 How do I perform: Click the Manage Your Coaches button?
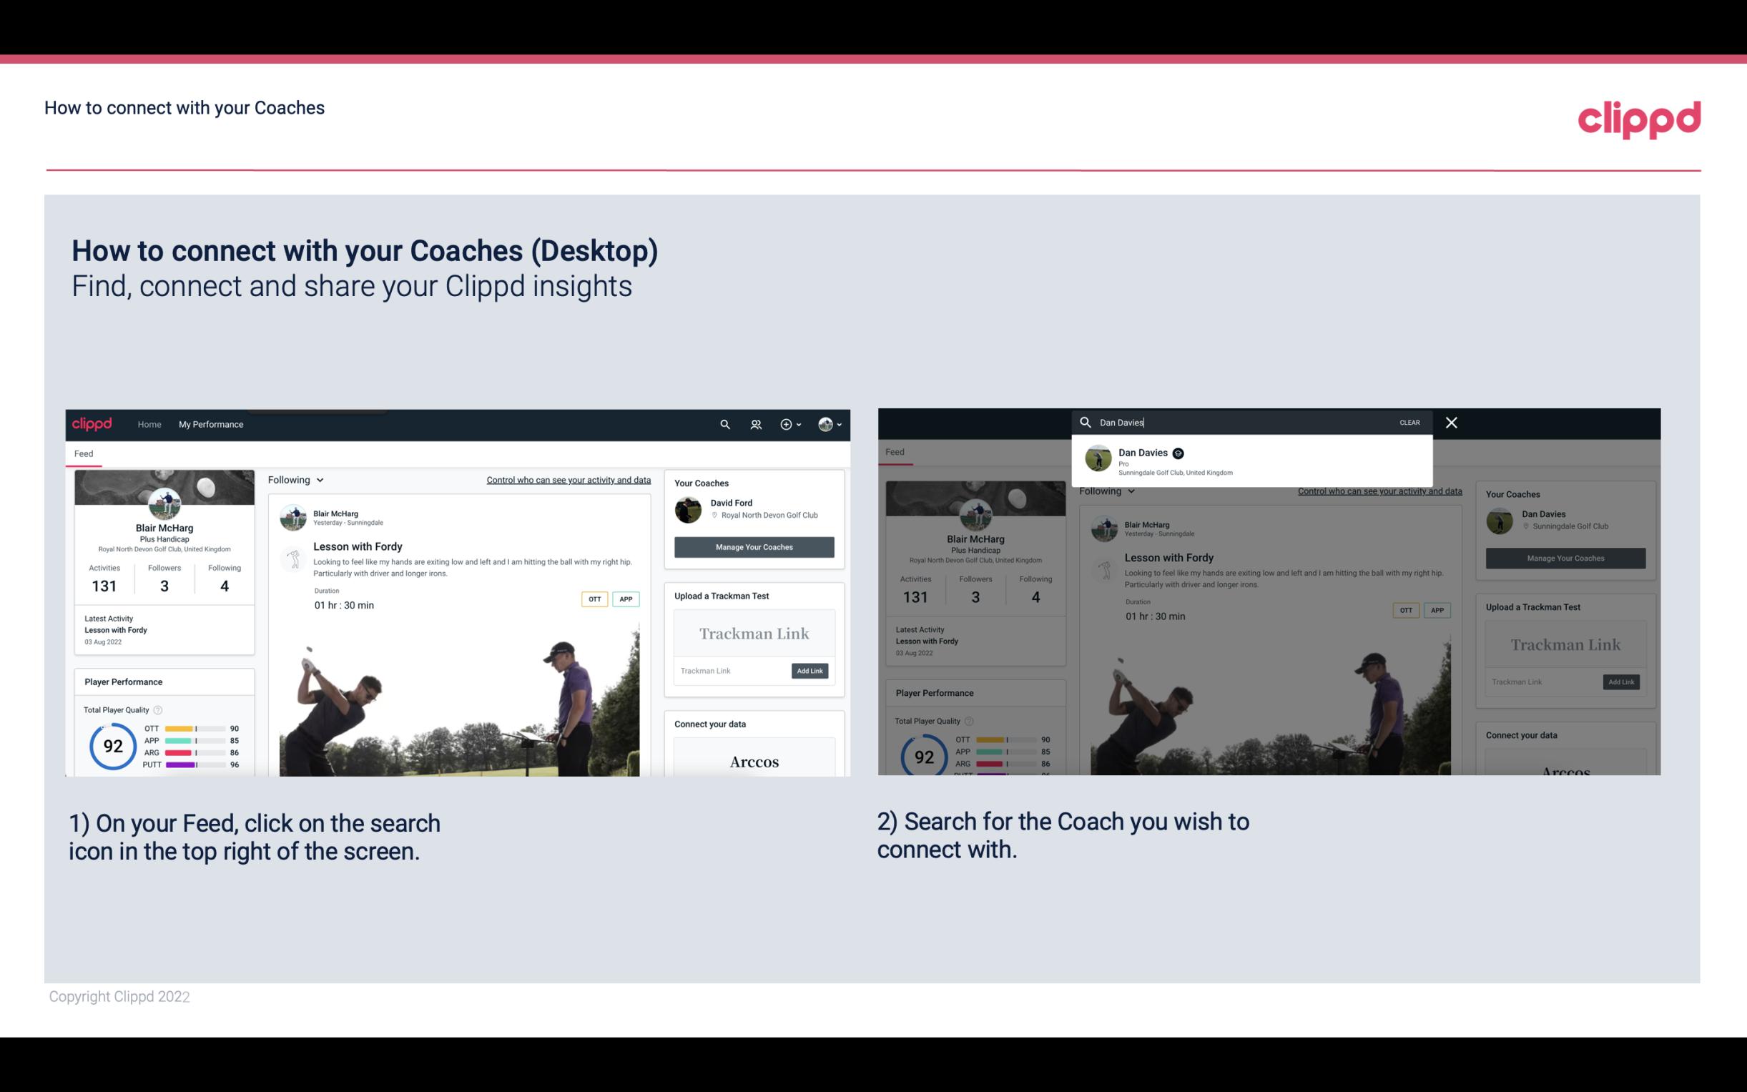pyautogui.click(x=754, y=546)
